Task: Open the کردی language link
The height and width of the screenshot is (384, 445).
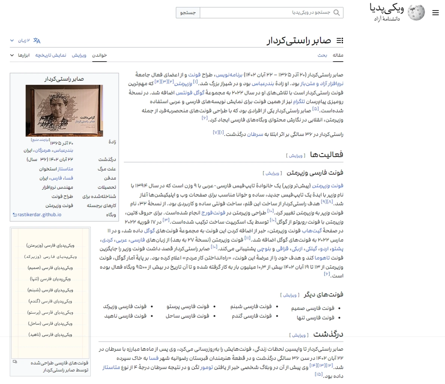Action: [x=107, y=240]
